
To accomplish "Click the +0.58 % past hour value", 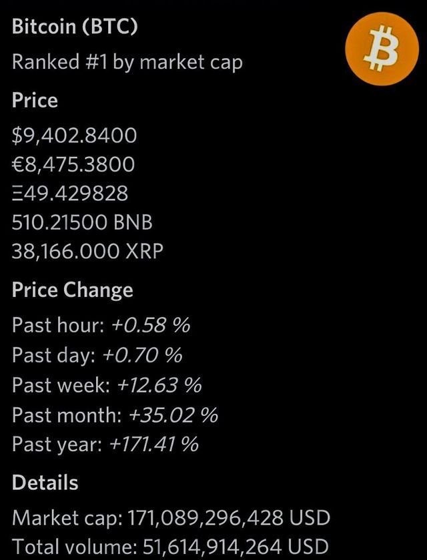I will click(150, 326).
